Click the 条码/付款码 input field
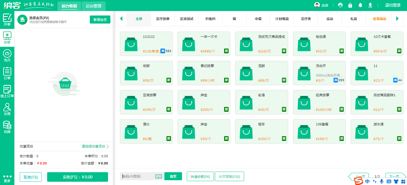 click(137, 176)
